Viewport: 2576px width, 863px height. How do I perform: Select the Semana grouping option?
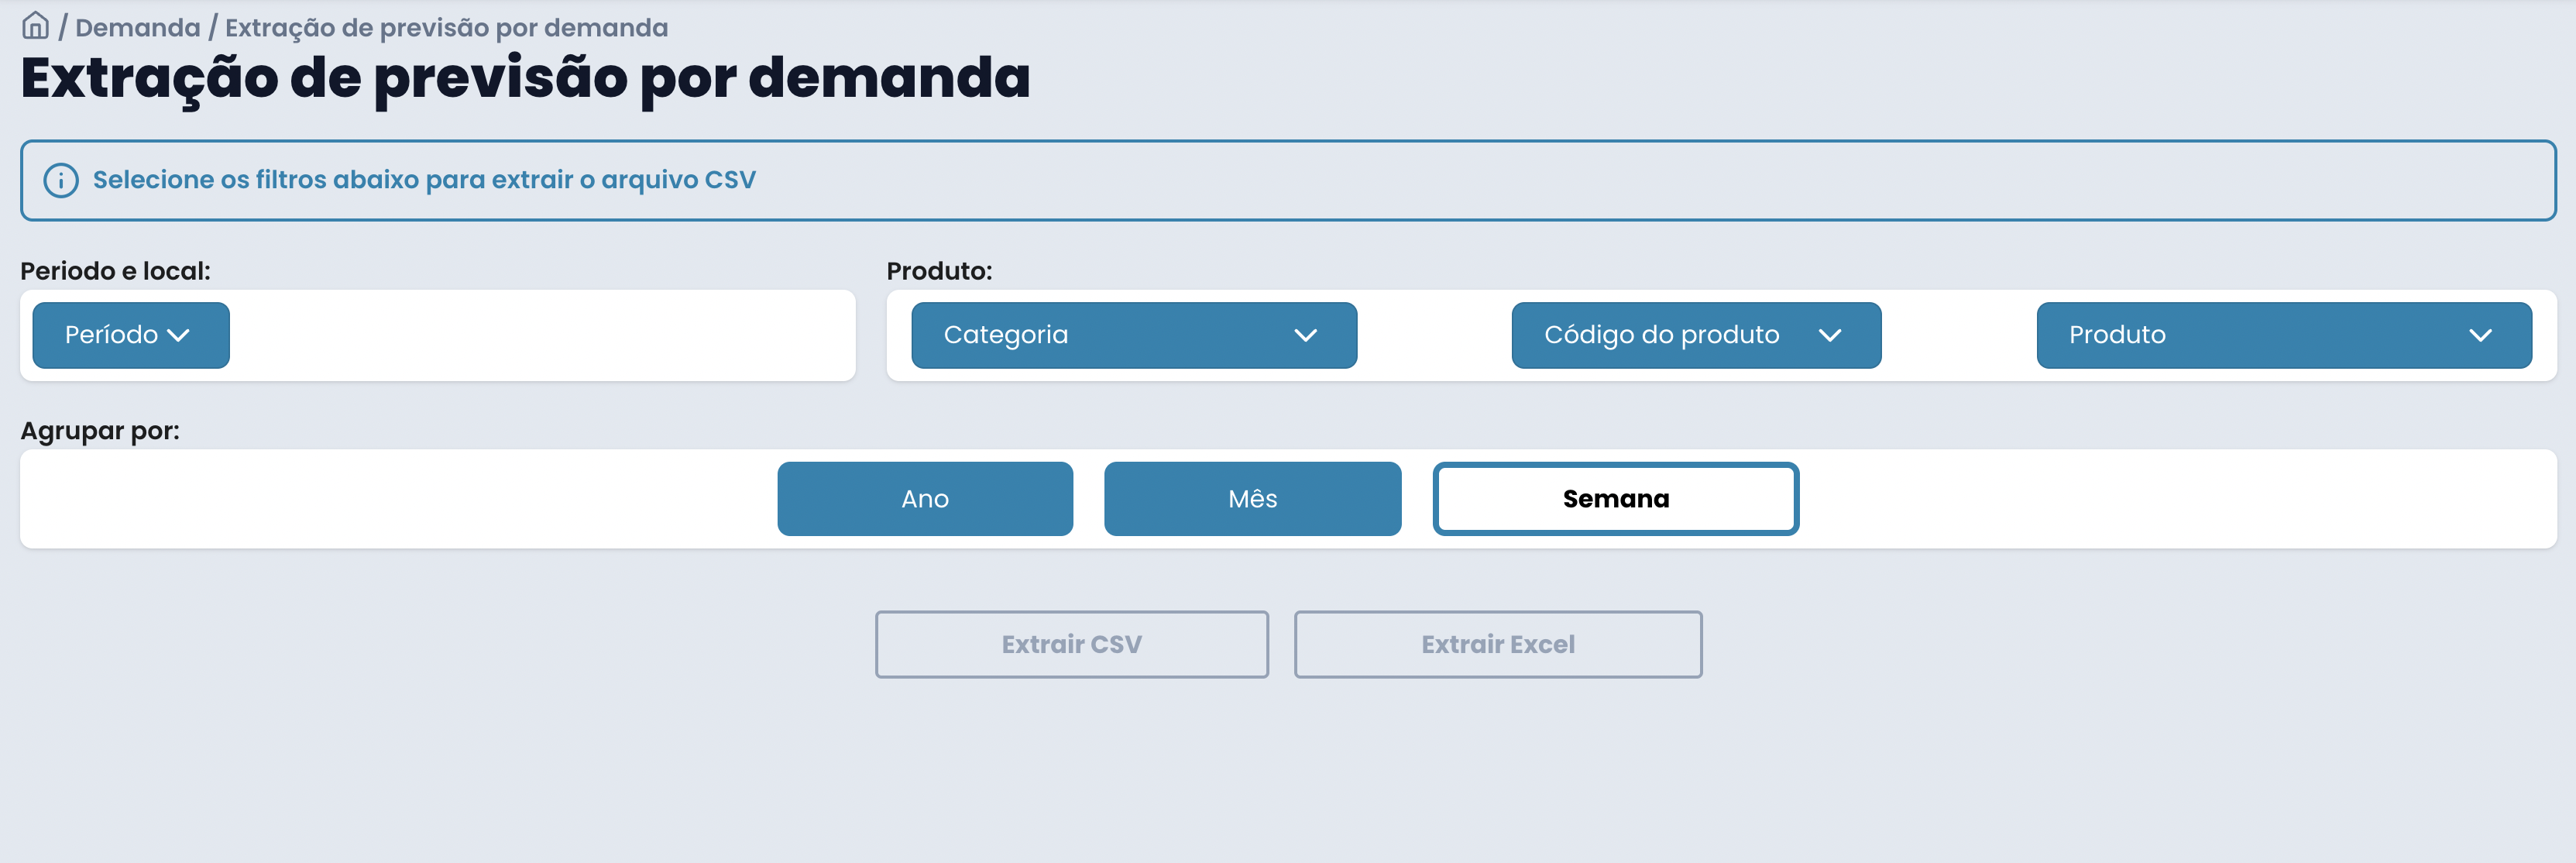point(1615,498)
